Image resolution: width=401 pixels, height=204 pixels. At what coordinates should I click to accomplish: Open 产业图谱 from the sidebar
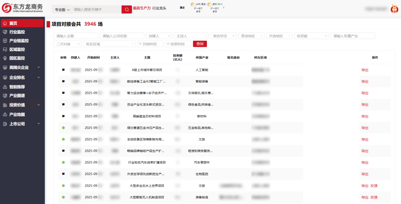(x=17, y=96)
